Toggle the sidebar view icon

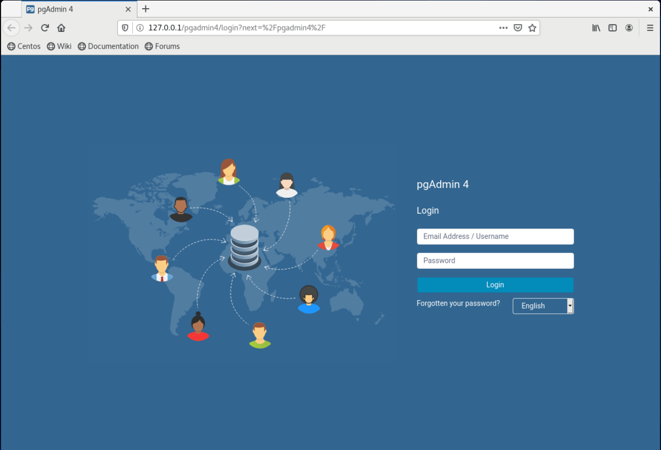coord(612,28)
